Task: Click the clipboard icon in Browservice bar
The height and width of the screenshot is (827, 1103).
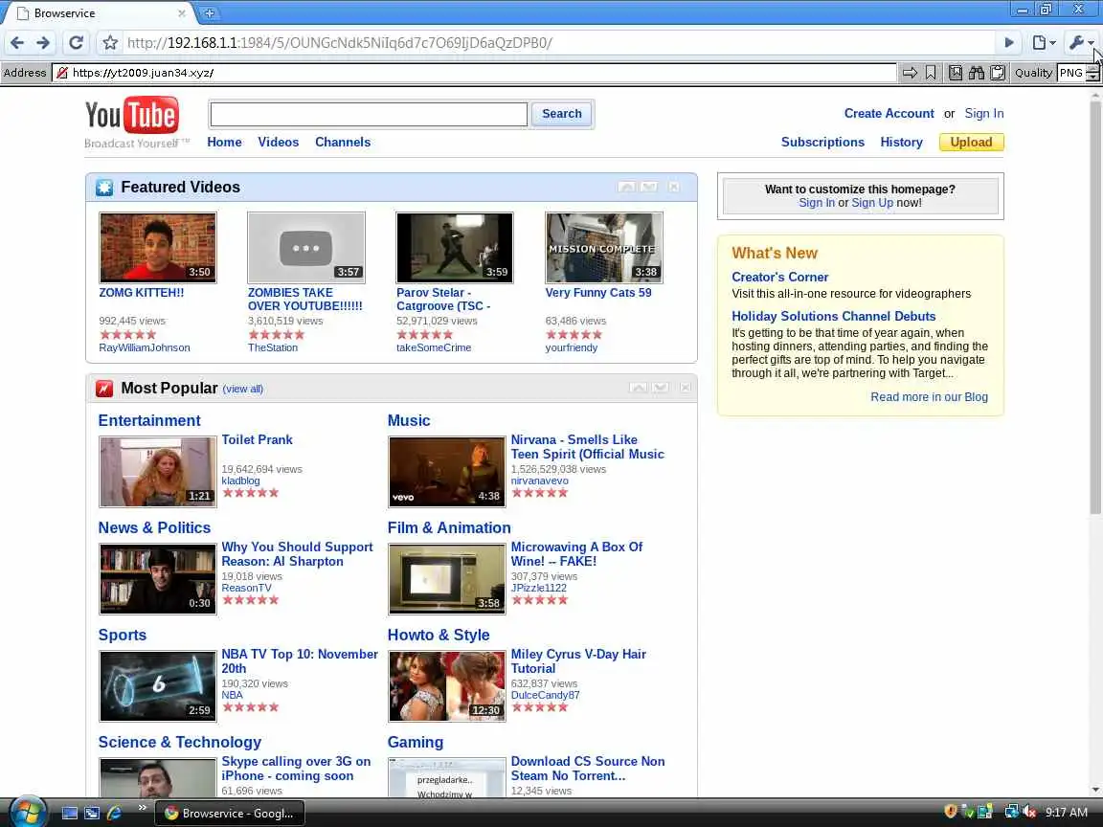Action: click(998, 73)
